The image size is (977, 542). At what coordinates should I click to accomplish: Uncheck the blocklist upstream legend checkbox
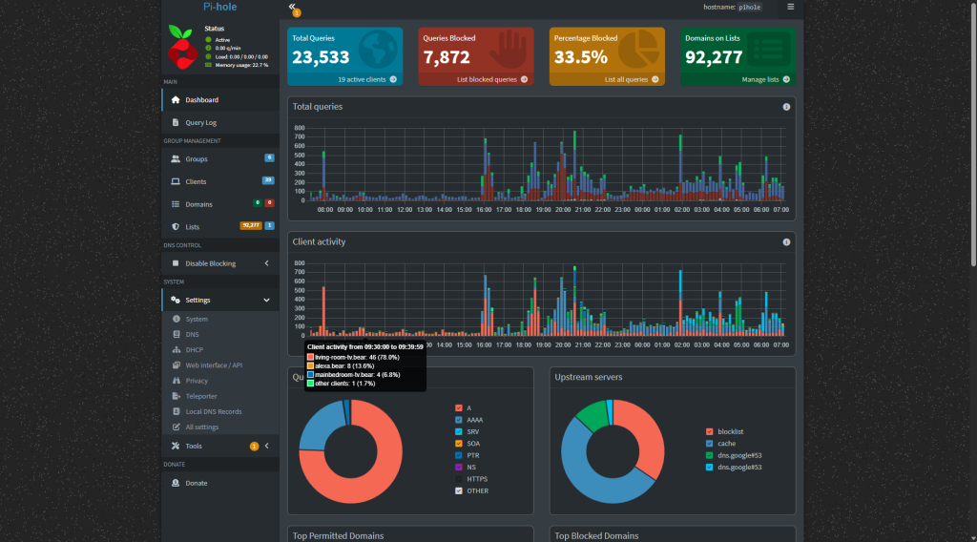coord(708,431)
